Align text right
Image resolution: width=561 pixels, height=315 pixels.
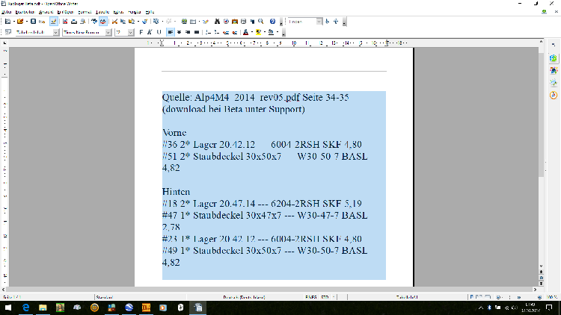point(188,32)
